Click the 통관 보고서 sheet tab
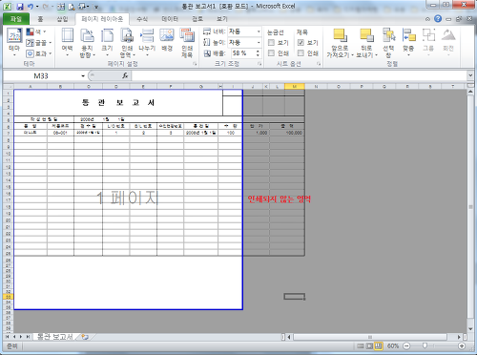 pyautogui.click(x=55, y=337)
